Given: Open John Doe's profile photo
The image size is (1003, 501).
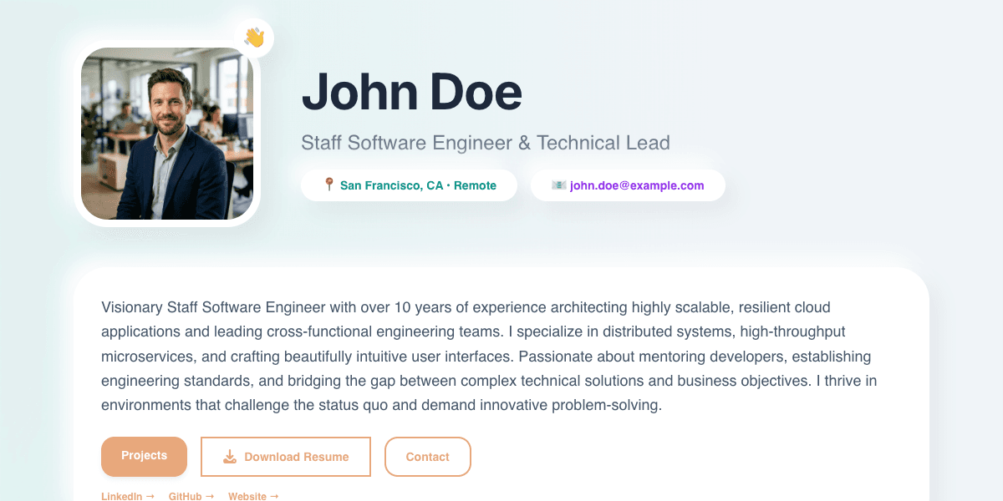Looking at the screenshot, I should (167, 134).
